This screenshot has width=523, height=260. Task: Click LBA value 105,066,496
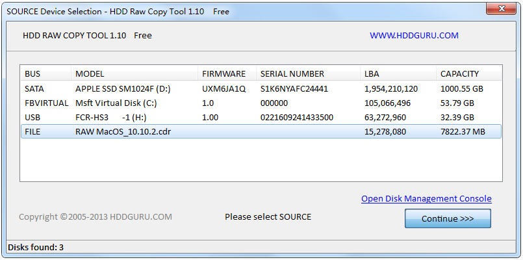(388, 103)
